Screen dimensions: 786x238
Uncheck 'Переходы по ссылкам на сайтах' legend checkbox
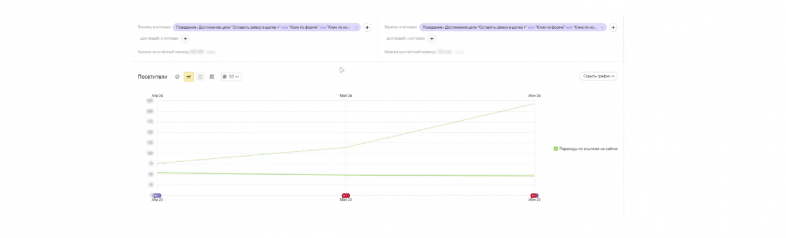click(555, 149)
